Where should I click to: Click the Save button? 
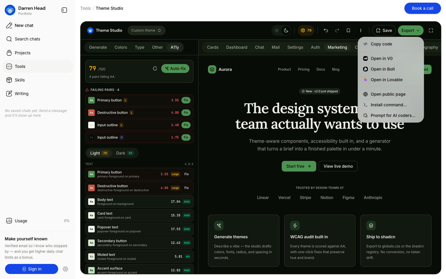coord(384,30)
